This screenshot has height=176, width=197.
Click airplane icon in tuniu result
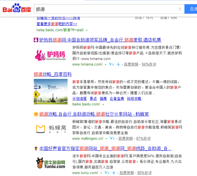(114, 173)
